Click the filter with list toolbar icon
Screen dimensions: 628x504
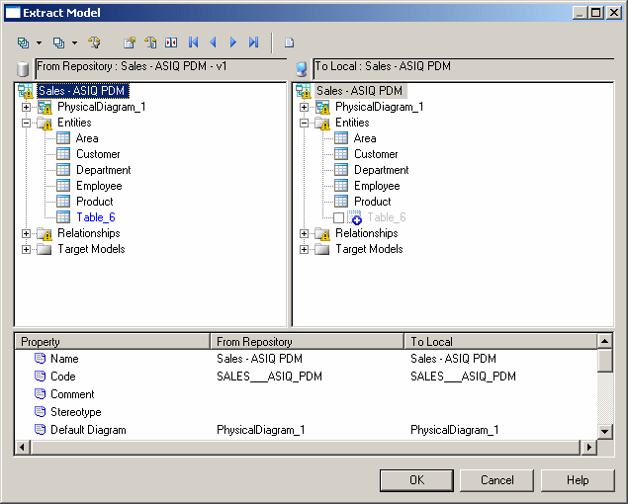[x=150, y=42]
